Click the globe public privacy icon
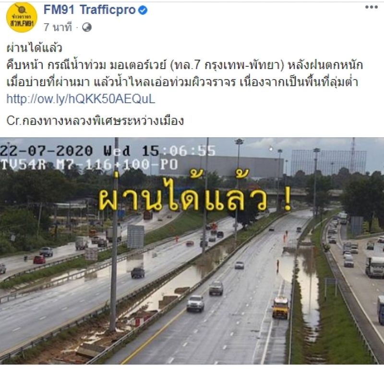This screenshot has height=370, width=384. pyautogui.click(x=87, y=27)
